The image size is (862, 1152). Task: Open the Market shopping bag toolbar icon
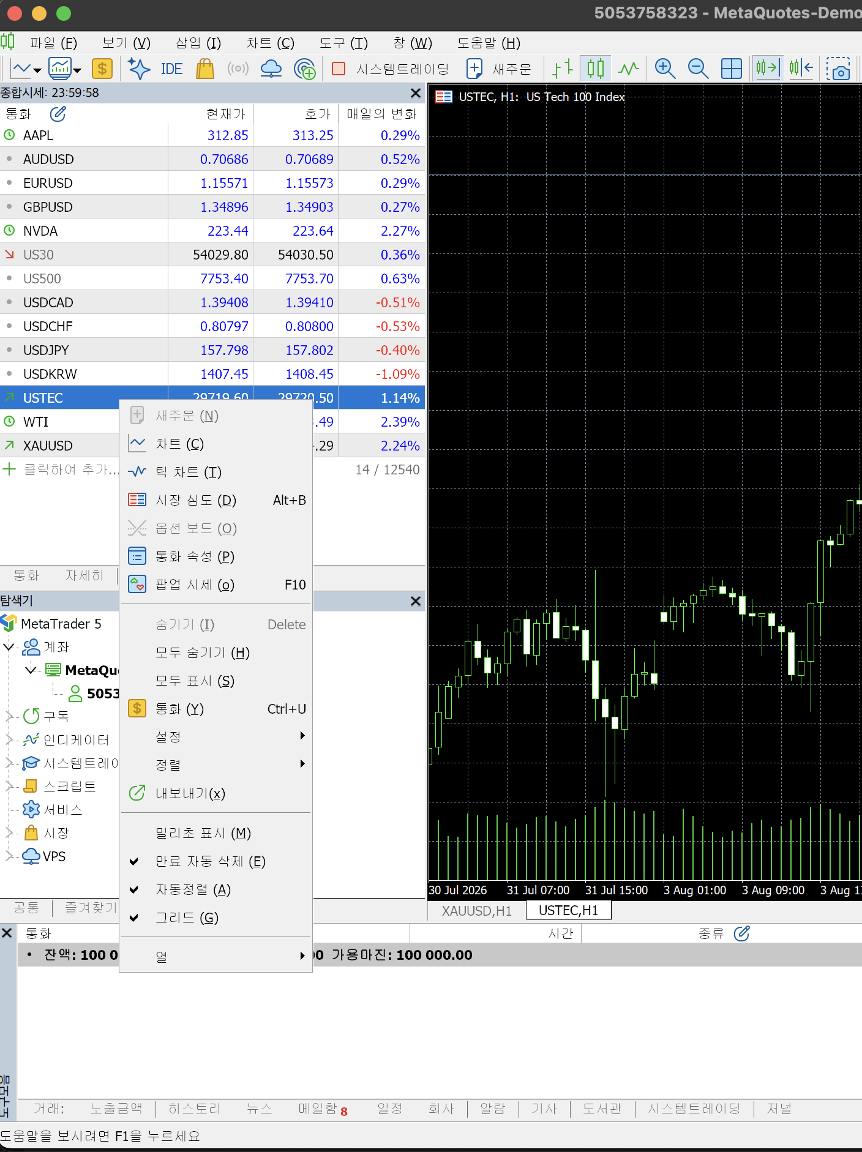pyautogui.click(x=205, y=69)
